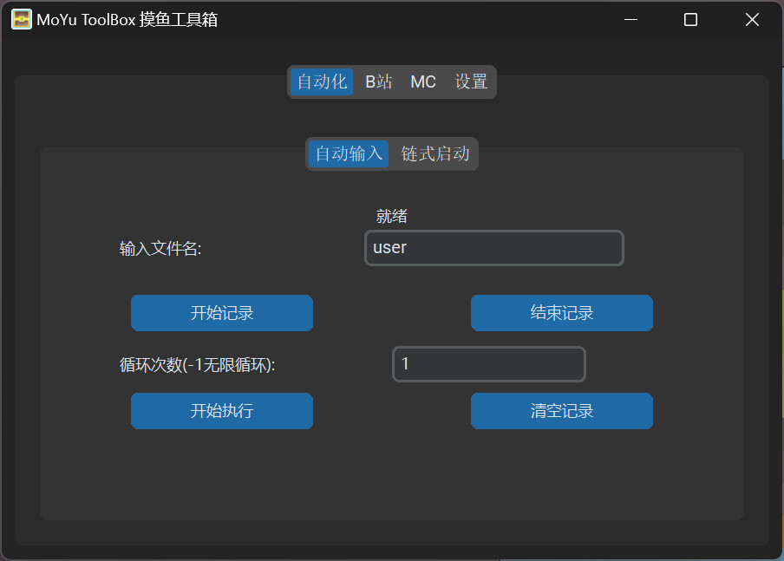Switch to the B站 tab
Screen dimensions: 784x561
pyautogui.click(x=378, y=82)
